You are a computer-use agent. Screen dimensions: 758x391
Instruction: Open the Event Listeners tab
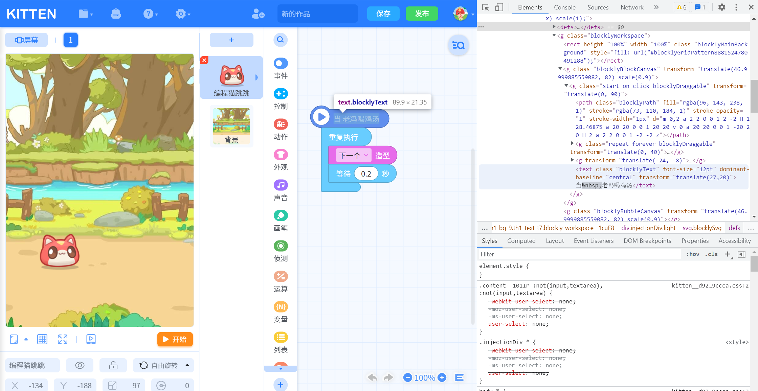coord(594,240)
